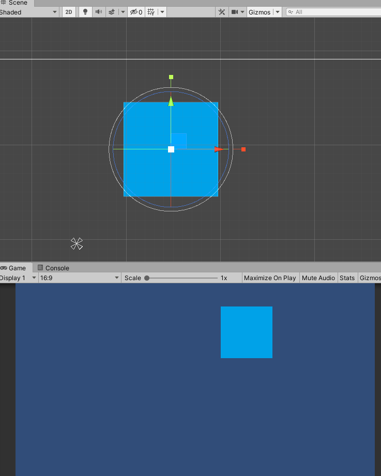Toggle Mute Audio in Game view

click(318, 278)
